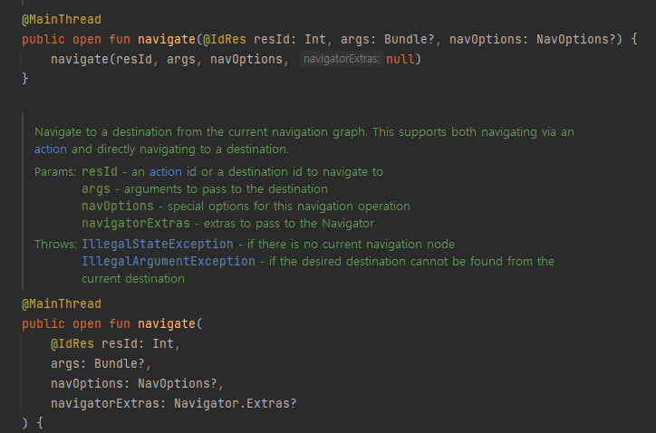This screenshot has height=433, width=656.
Task: Click the 'Throws:' label in the doc comment
Action: click(x=55, y=245)
